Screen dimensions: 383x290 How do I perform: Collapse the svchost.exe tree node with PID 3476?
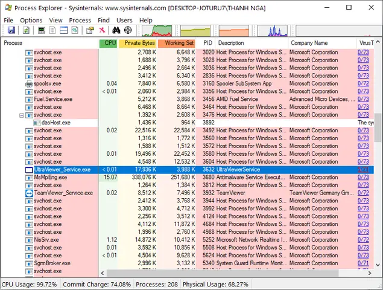pos(22,115)
